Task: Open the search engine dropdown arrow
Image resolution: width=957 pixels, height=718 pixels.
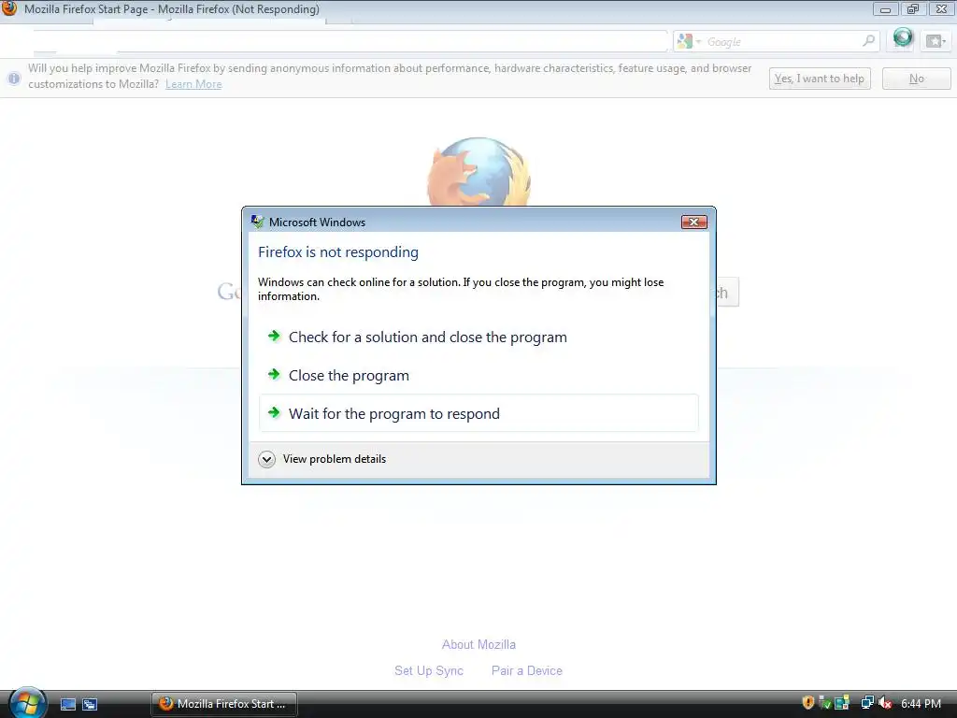Action: [x=698, y=41]
